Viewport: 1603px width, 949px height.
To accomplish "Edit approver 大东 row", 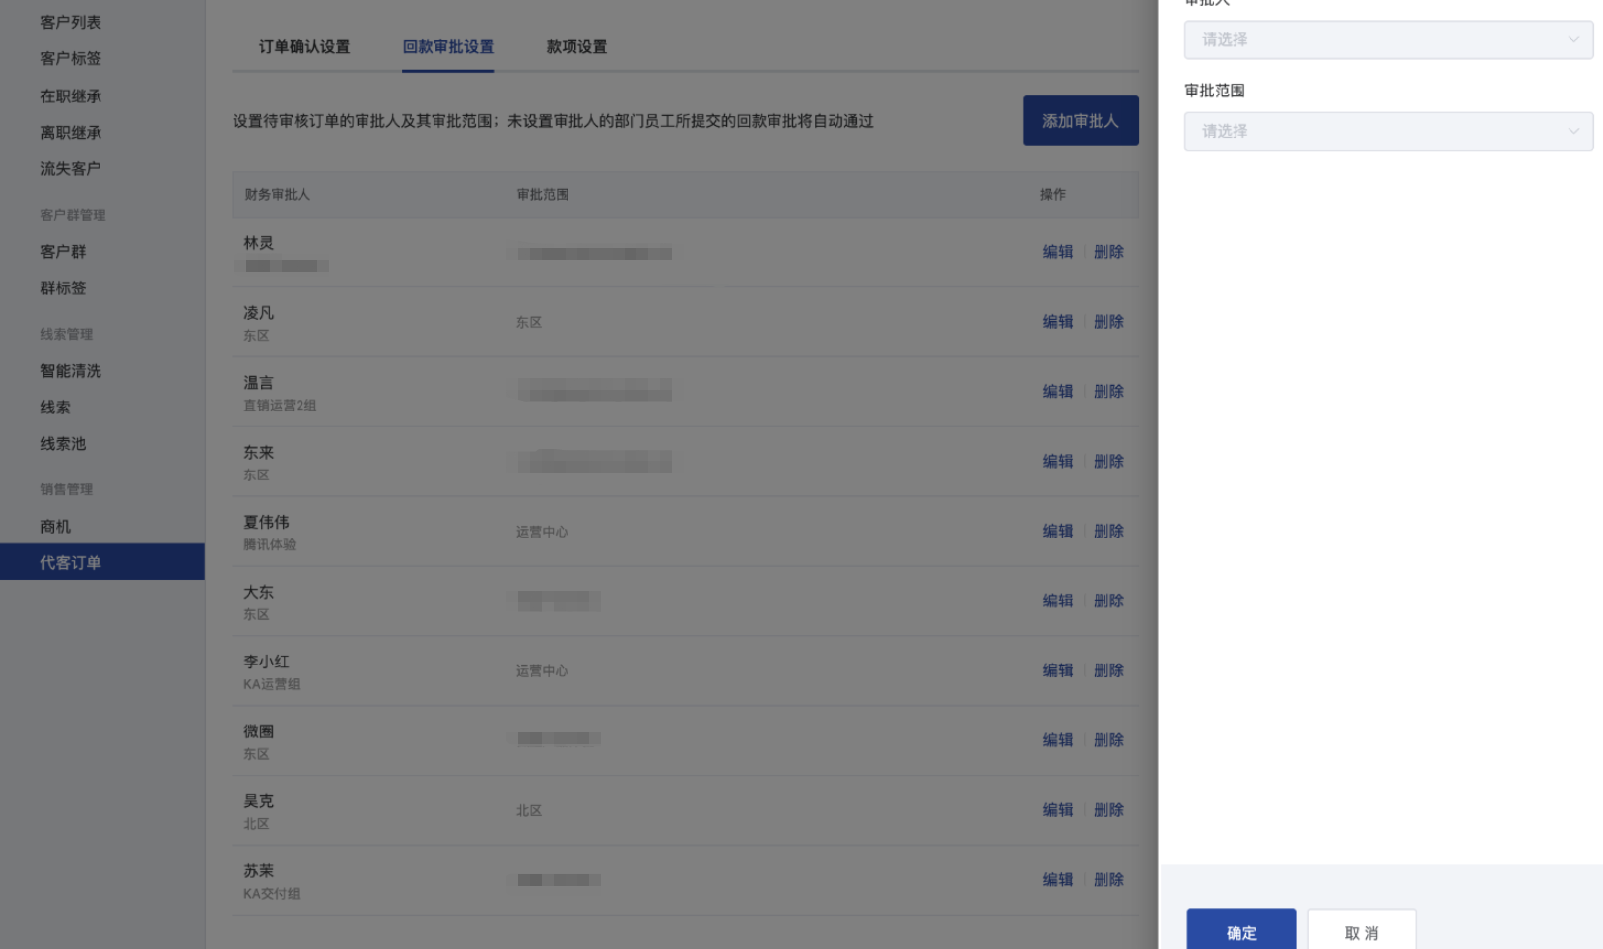I will tap(1058, 601).
